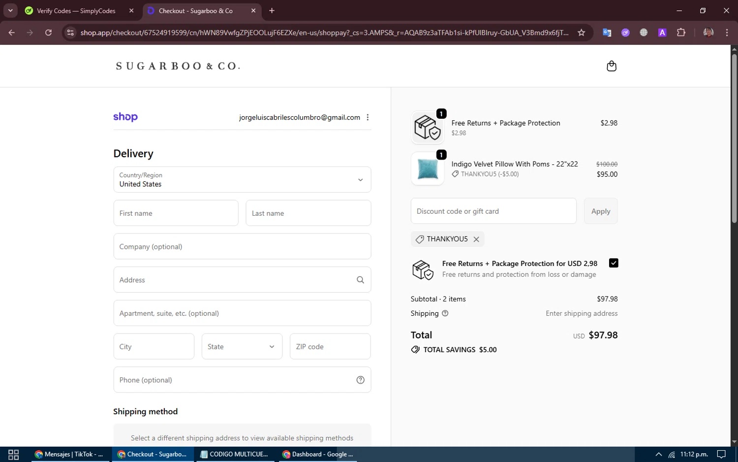View site information icon in address bar

click(70, 33)
